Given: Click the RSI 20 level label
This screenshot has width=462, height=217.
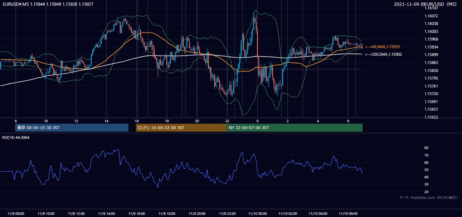Looking at the screenshot, I should click(427, 192).
